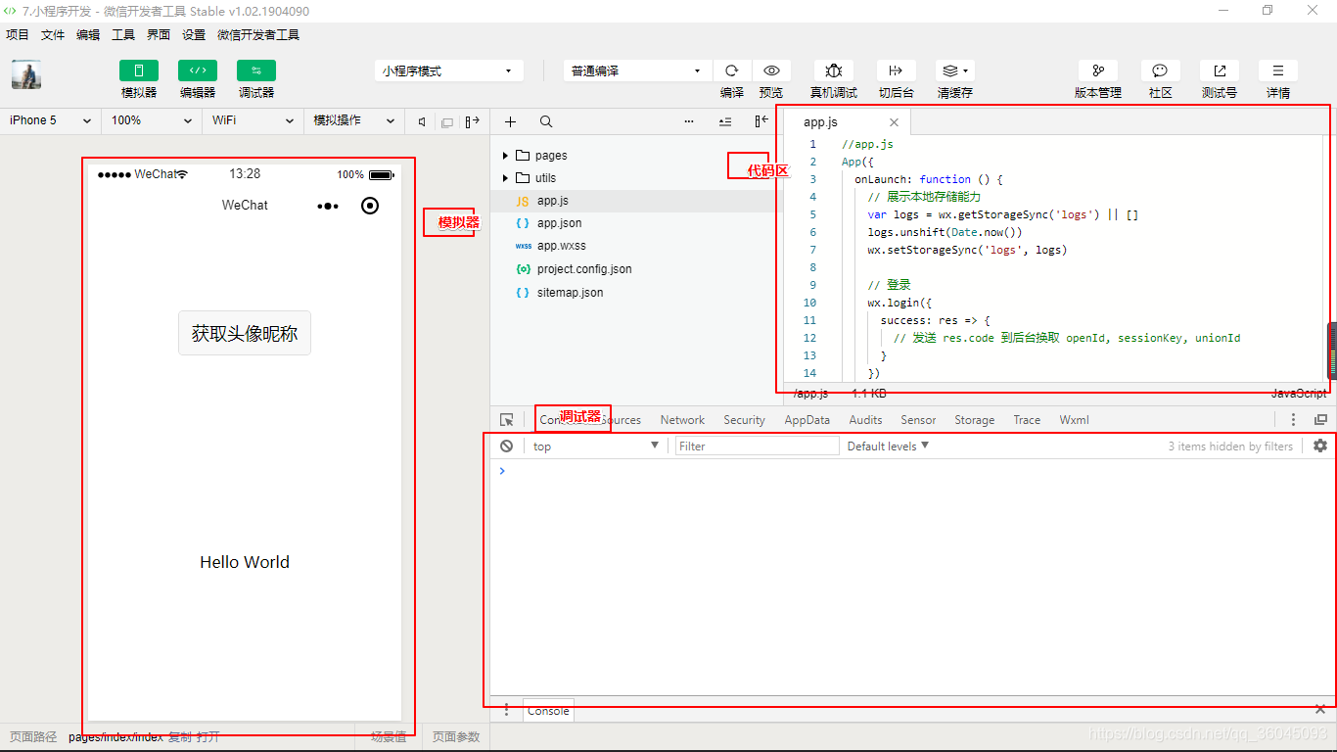Click the 测试号 test account icon
Image resolution: width=1337 pixels, height=752 pixels.
pos(1220,70)
